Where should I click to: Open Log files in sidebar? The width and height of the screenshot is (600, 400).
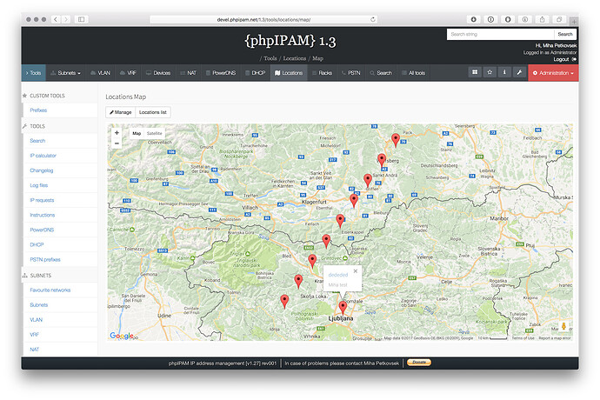pyautogui.click(x=38, y=185)
